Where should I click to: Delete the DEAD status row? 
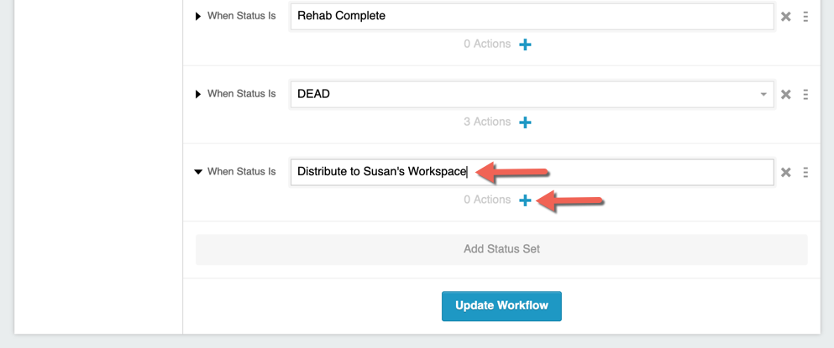785,95
